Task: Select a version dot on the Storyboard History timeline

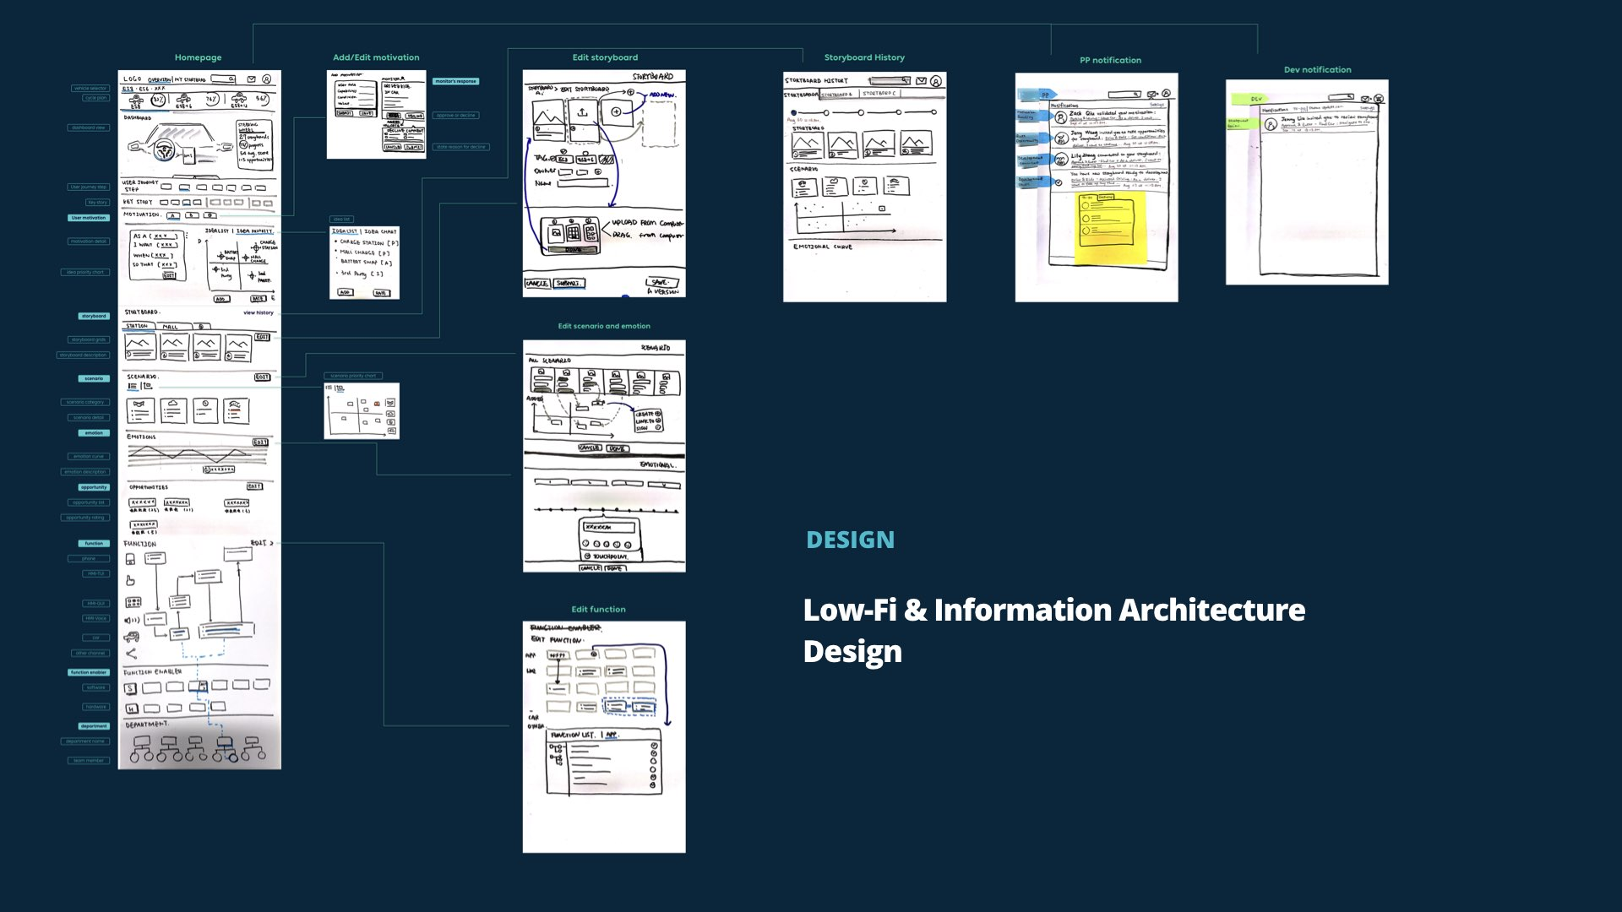Action: [x=826, y=114]
